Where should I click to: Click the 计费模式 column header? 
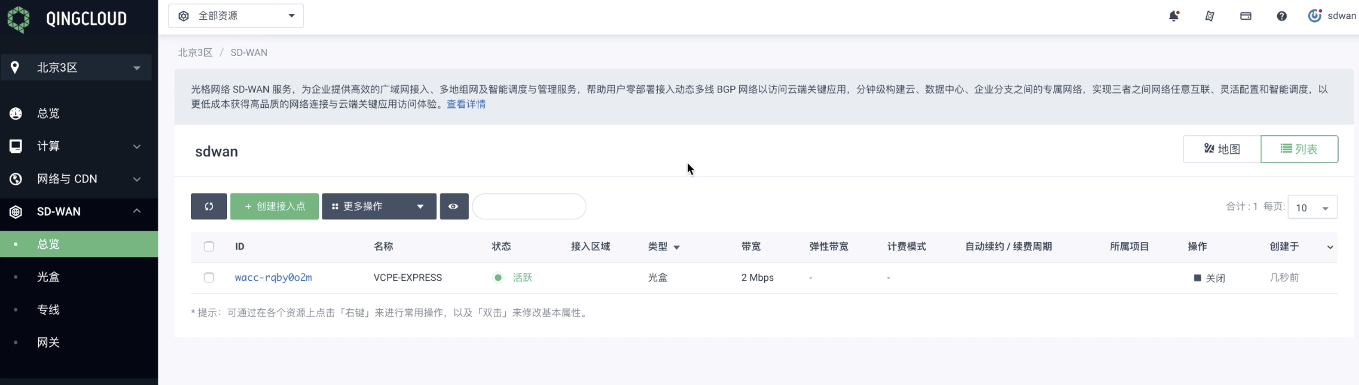(x=907, y=247)
